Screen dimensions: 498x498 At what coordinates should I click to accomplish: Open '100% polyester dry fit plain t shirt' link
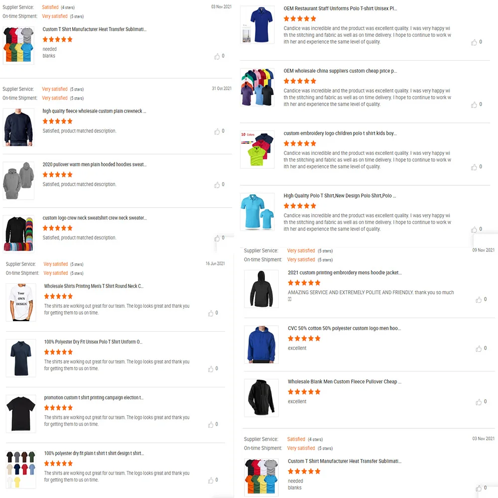coord(94,453)
